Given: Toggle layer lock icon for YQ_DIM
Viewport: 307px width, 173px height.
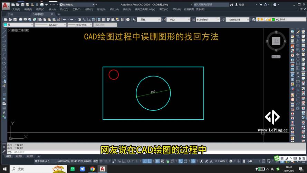Looking at the screenshot, I should pyautogui.click(x=270, y=19).
